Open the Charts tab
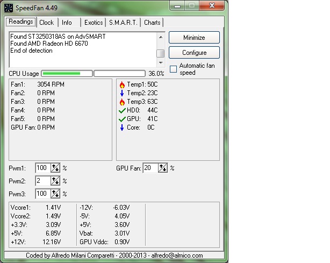The width and height of the screenshot is (330, 263). [152, 23]
